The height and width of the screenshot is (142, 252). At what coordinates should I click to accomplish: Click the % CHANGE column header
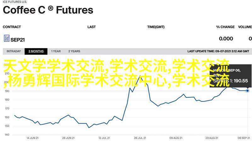pos(225,27)
